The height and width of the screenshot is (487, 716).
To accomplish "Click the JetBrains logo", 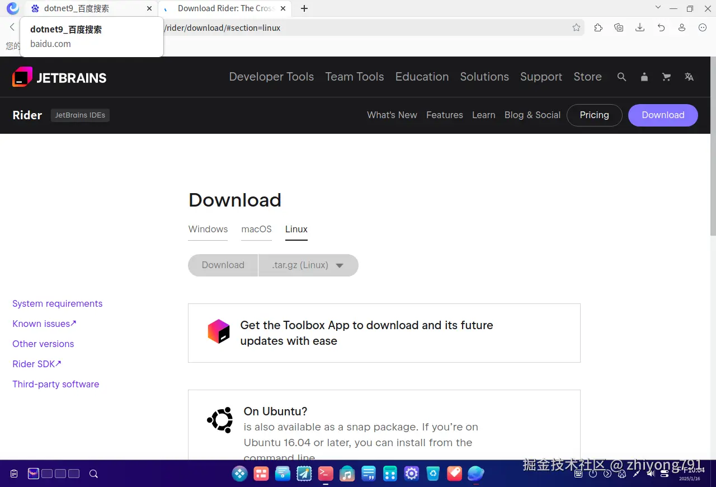I will click(x=59, y=77).
